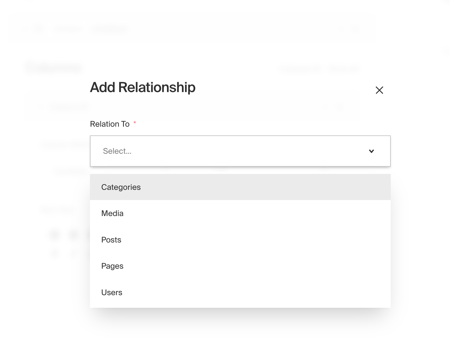Select the Posts option

tap(111, 239)
